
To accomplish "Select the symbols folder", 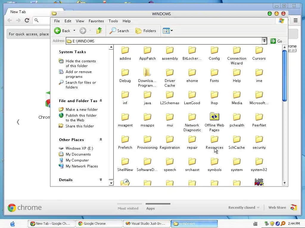I will (x=214, y=165).
